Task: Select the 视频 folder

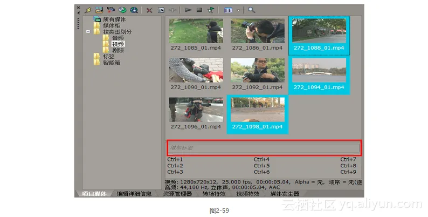Action: tap(118, 44)
